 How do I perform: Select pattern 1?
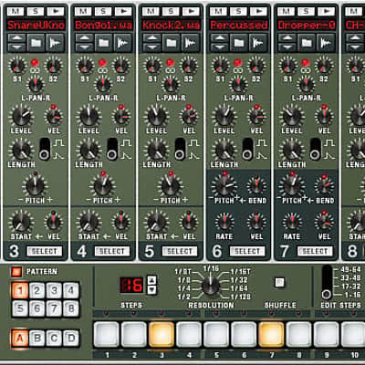pyautogui.click(x=20, y=290)
